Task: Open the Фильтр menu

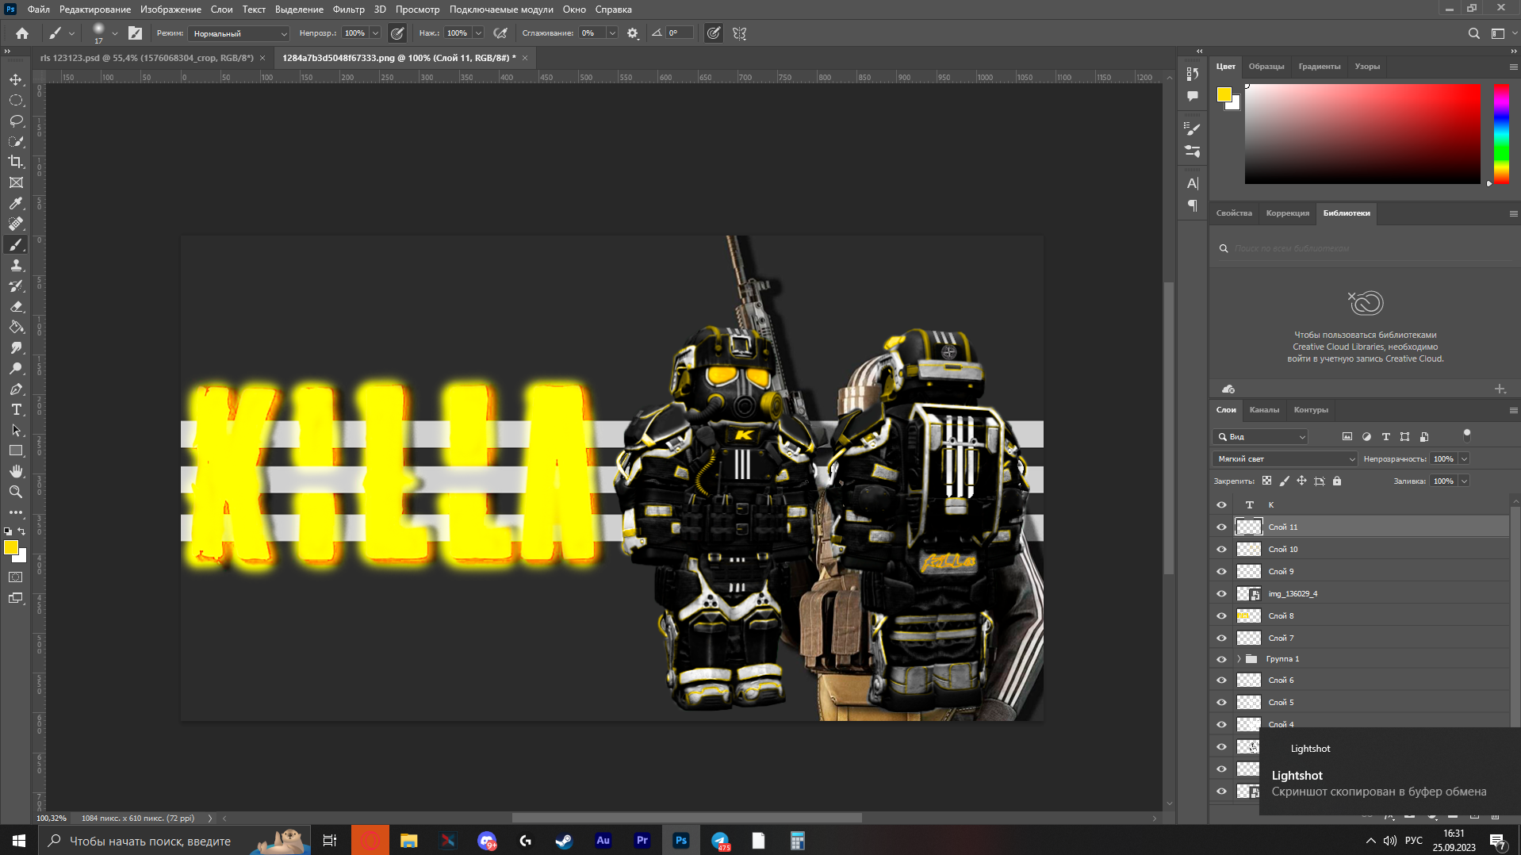Action: point(348,10)
